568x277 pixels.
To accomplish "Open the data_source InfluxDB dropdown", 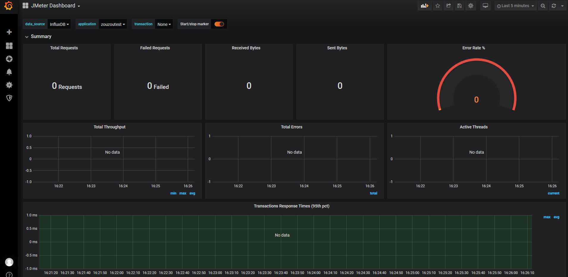I will tap(59, 24).
